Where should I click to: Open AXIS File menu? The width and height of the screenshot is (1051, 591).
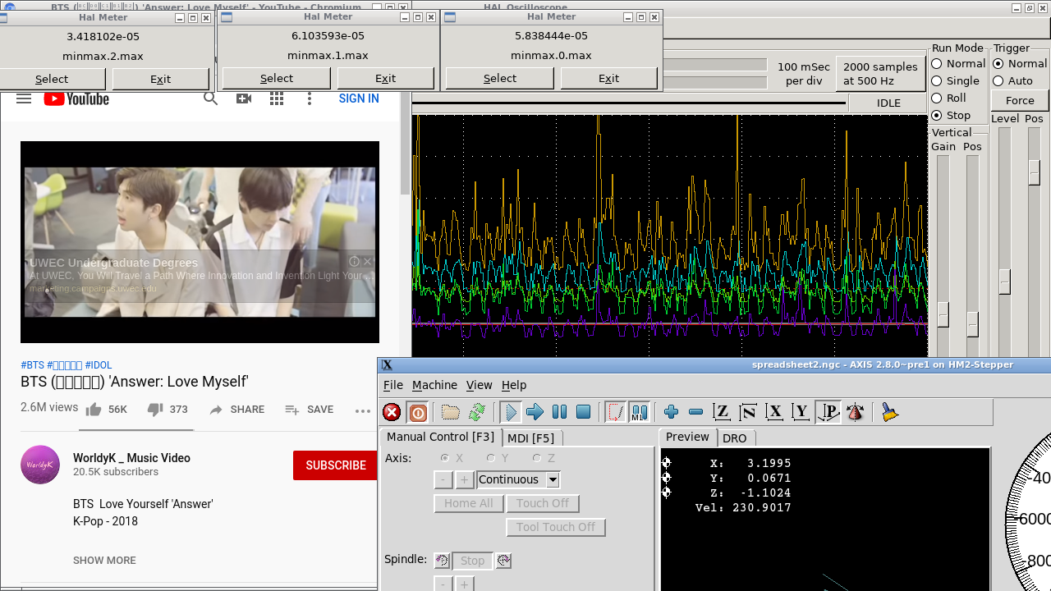tap(393, 385)
